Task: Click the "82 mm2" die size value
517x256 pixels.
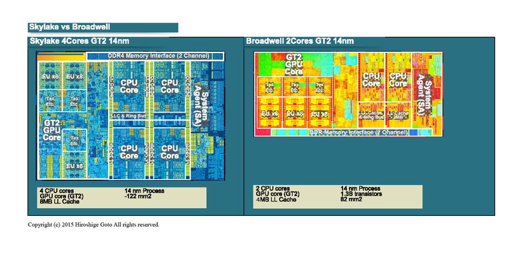Action: pyautogui.click(x=352, y=199)
